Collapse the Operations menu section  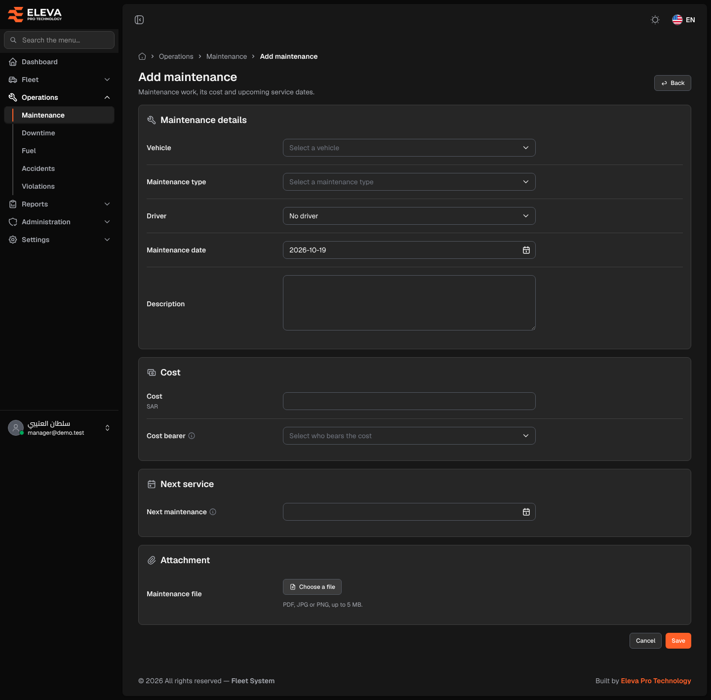[59, 97]
